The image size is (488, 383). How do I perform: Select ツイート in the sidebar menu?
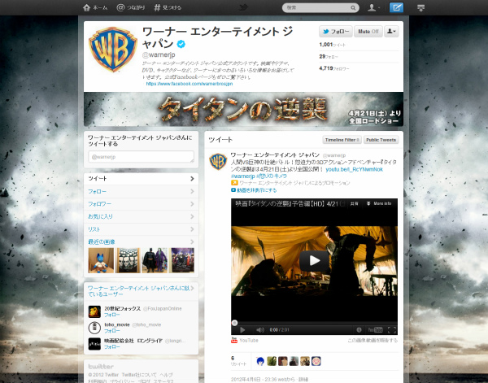pyautogui.click(x=141, y=179)
